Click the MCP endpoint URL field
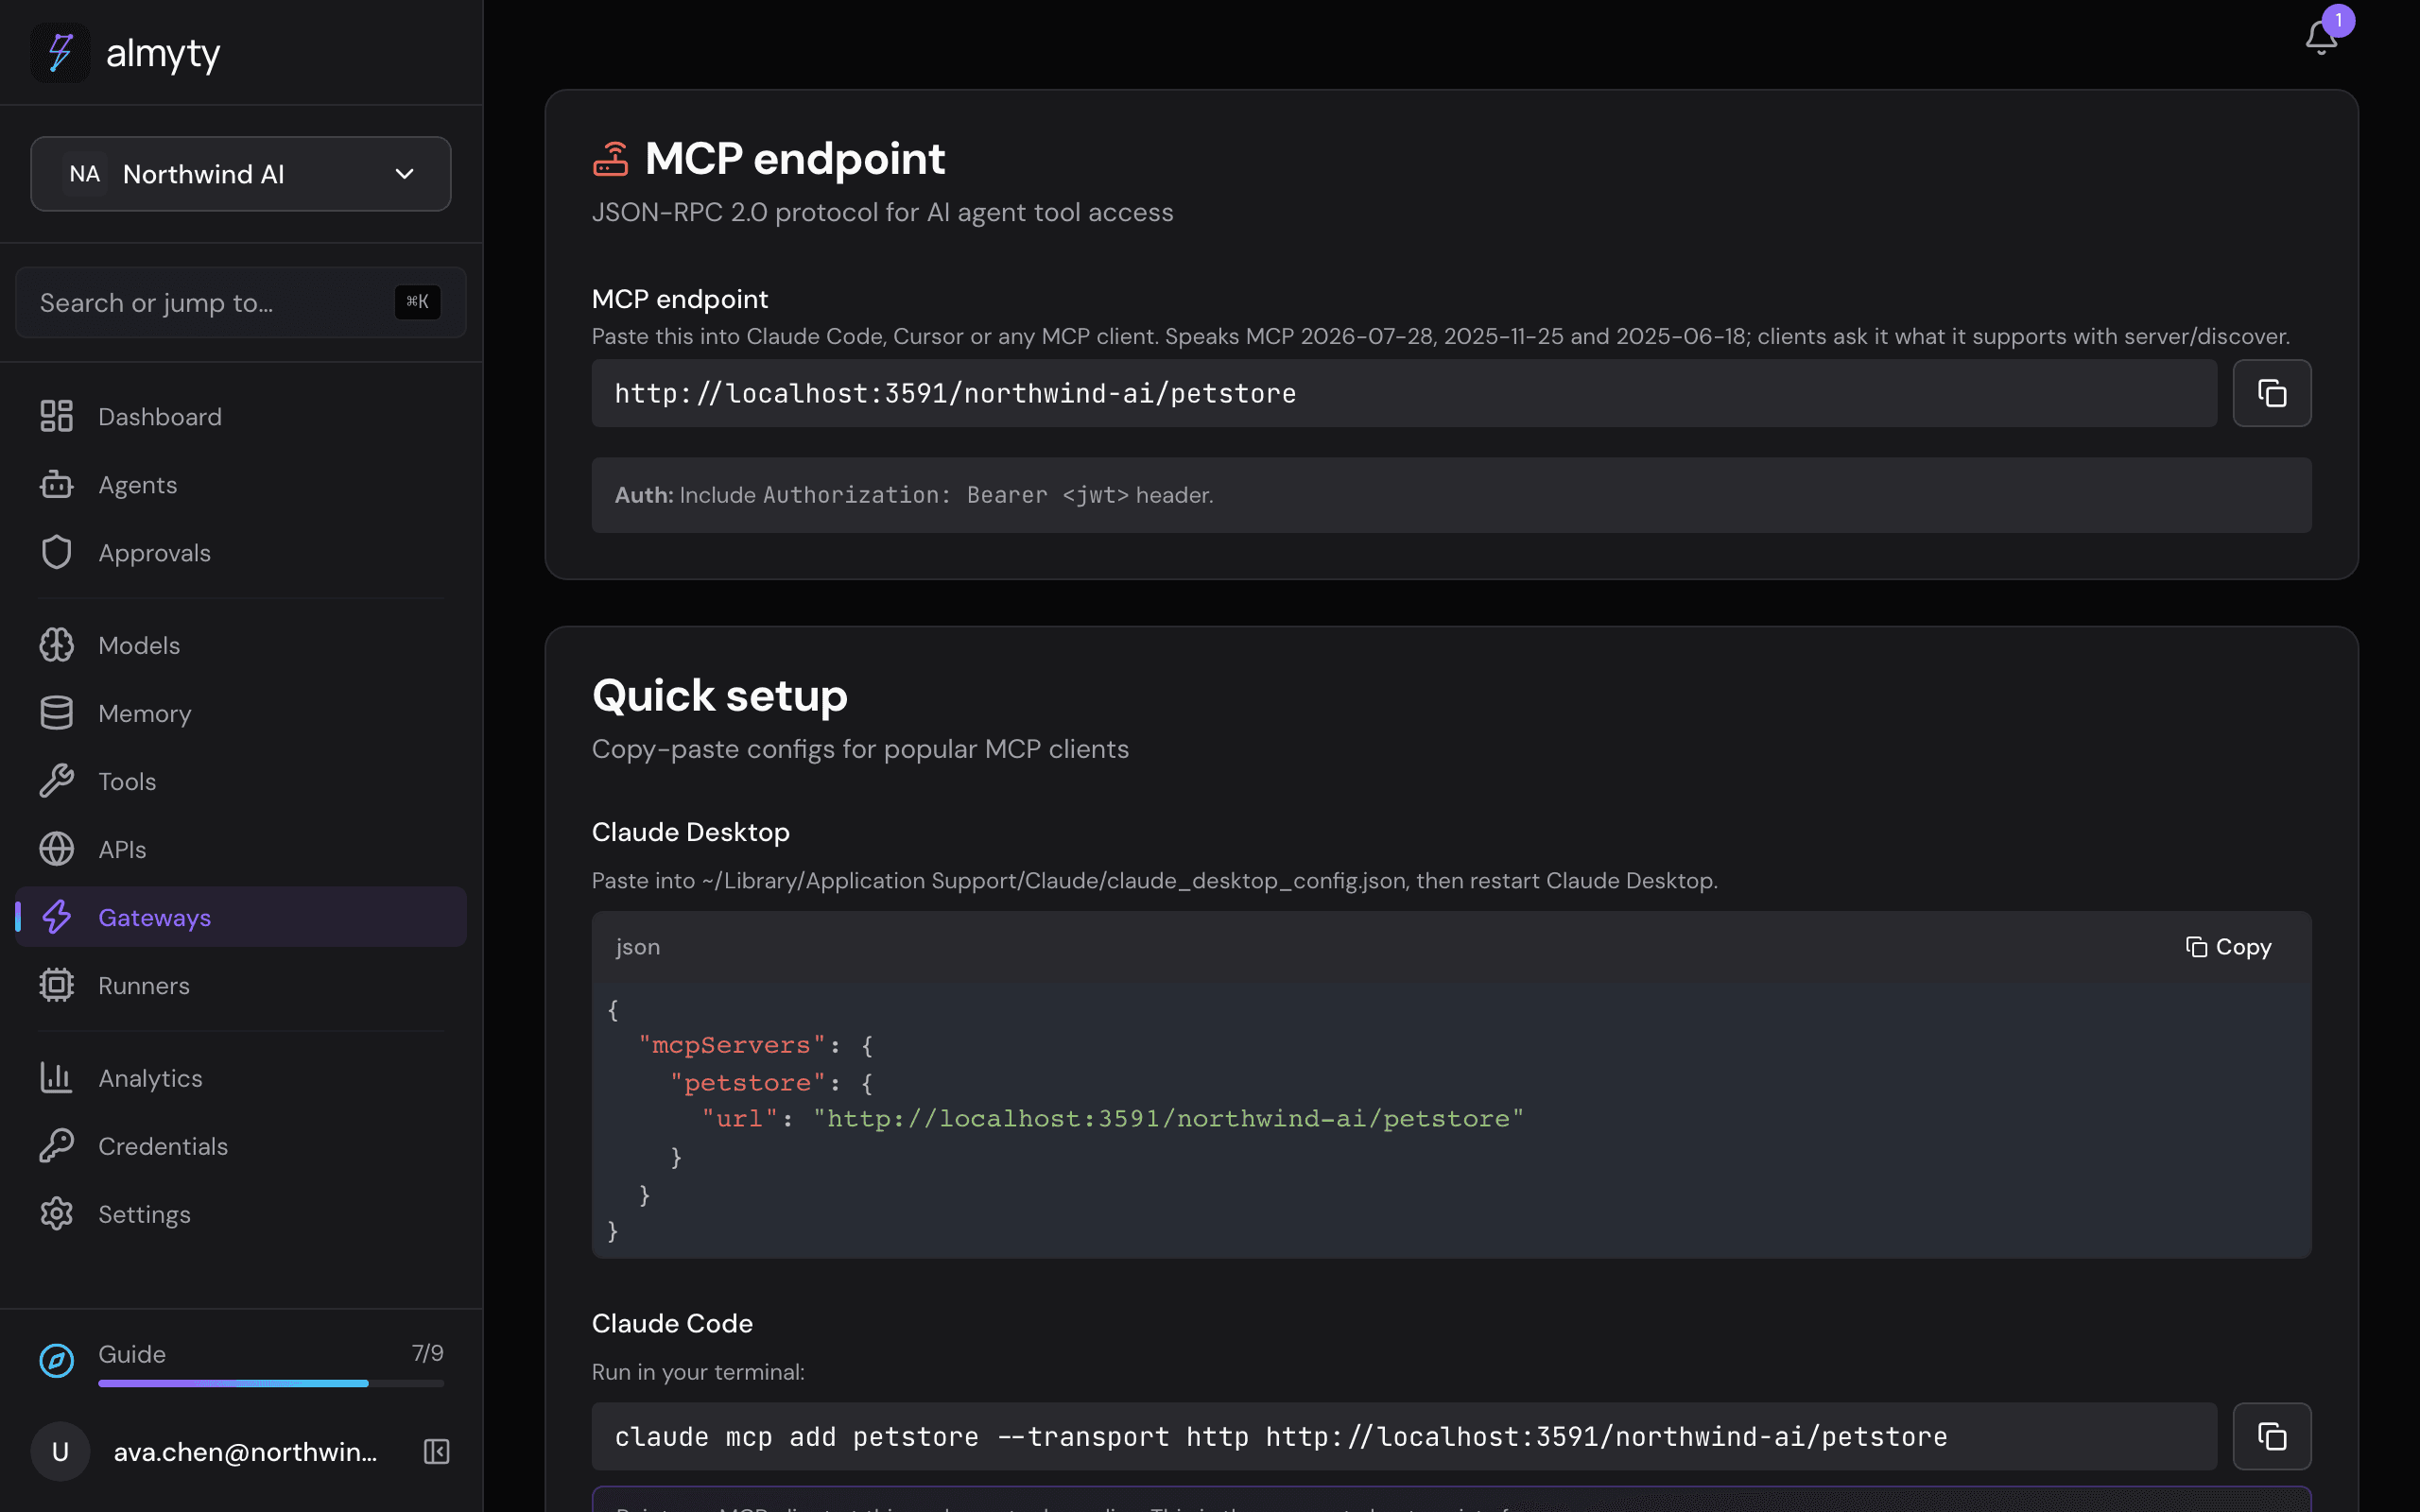This screenshot has height=1512, width=2420. (1404, 393)
